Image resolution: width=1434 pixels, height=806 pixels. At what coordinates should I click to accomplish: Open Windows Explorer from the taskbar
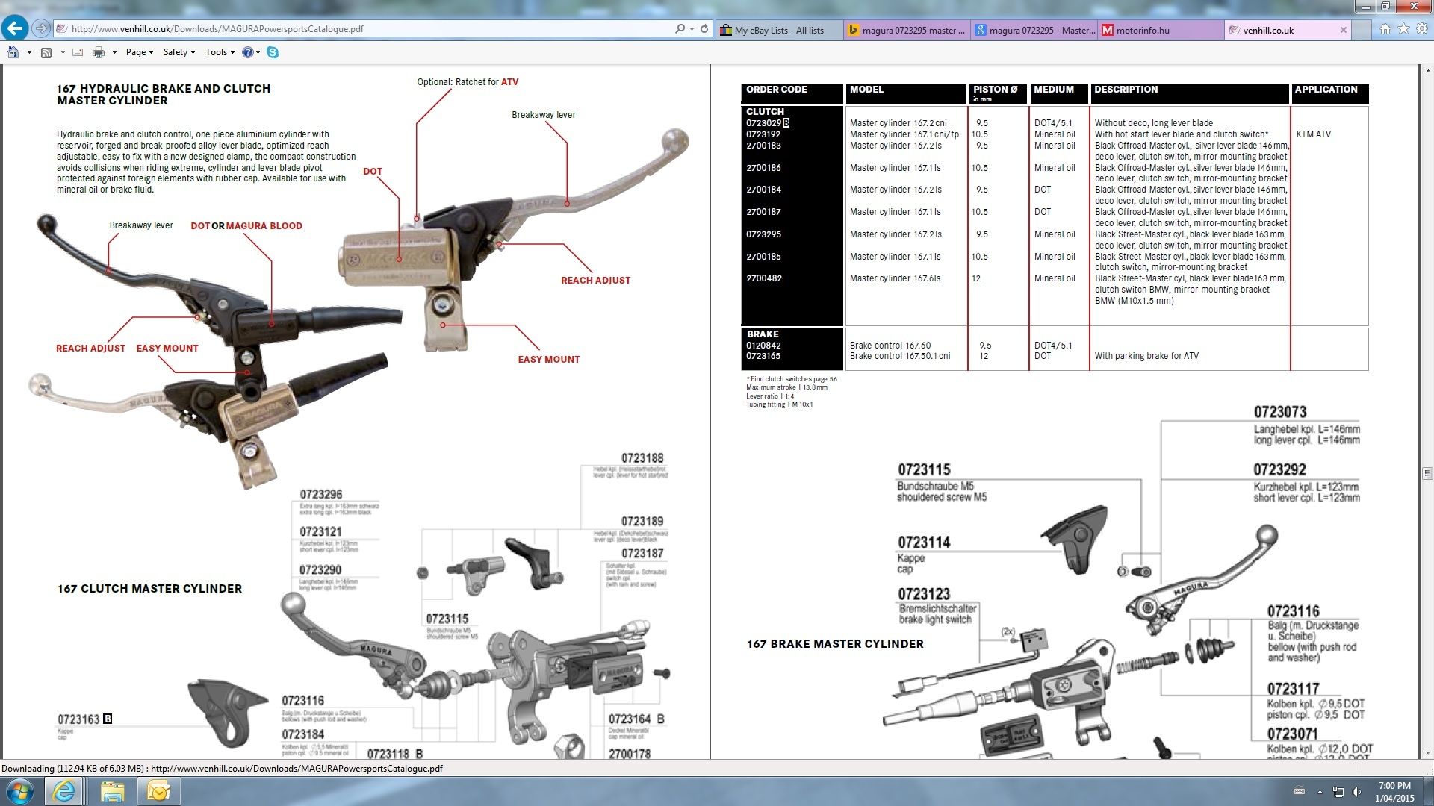[x=112, y=791]
